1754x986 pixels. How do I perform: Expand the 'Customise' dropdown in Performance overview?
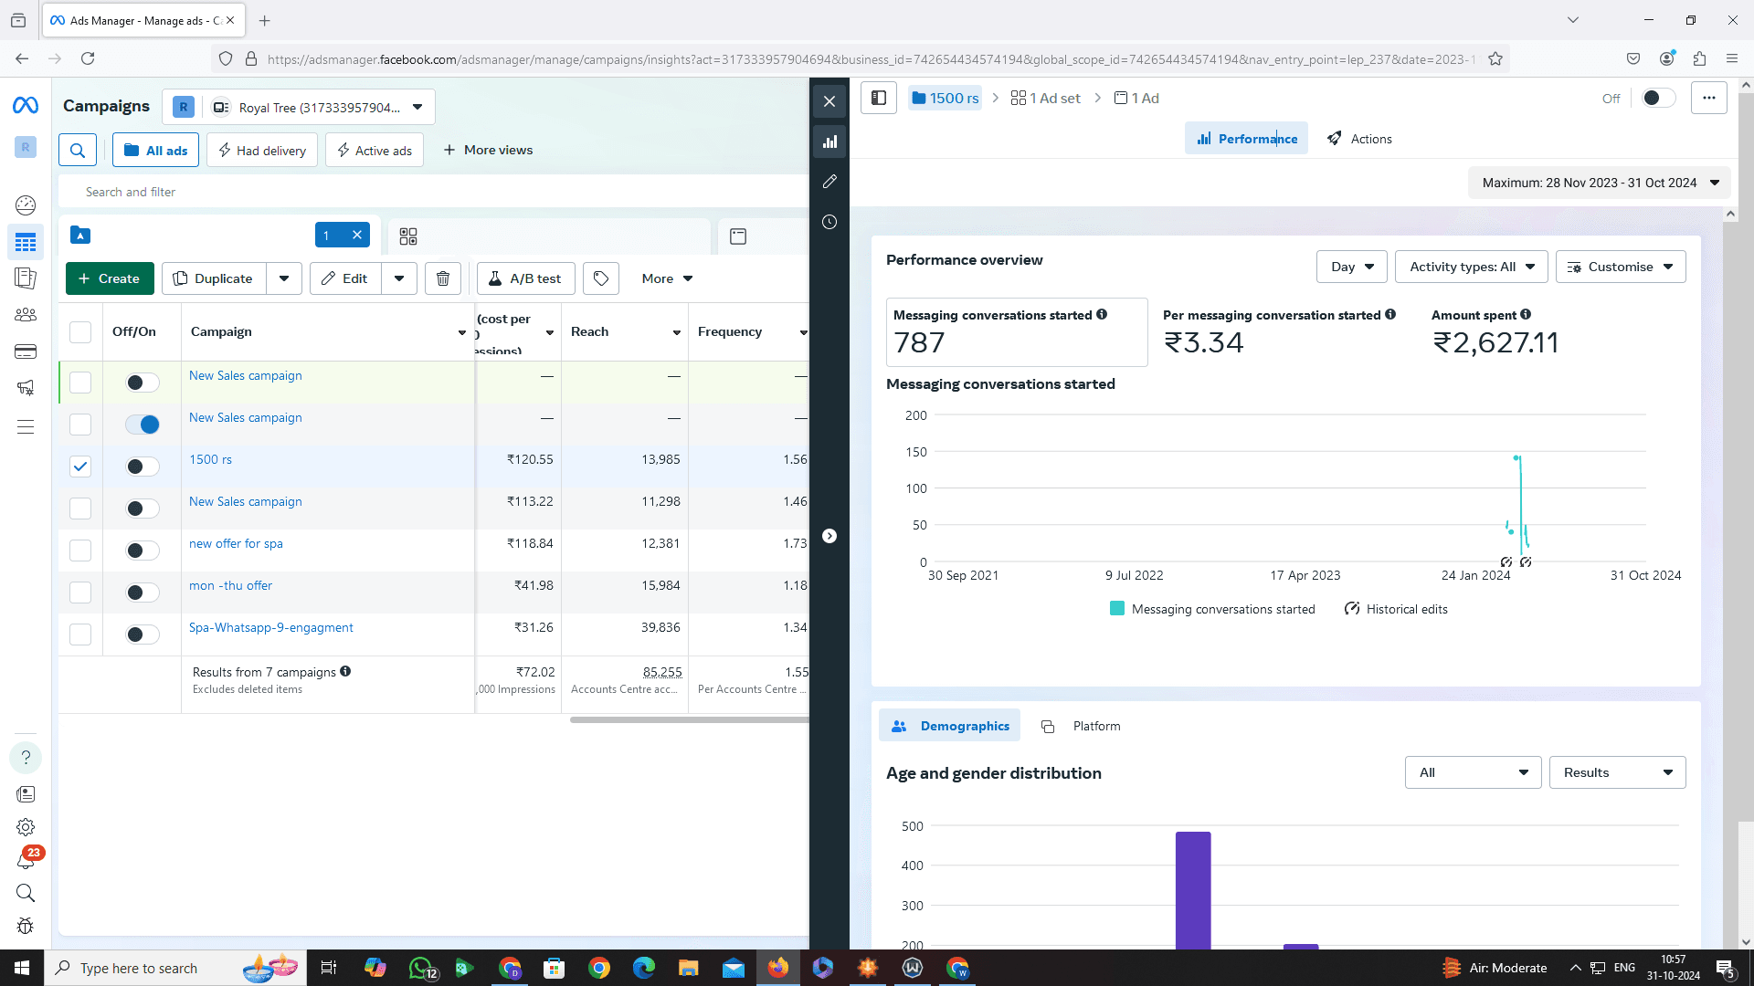tap(1621, 266)
